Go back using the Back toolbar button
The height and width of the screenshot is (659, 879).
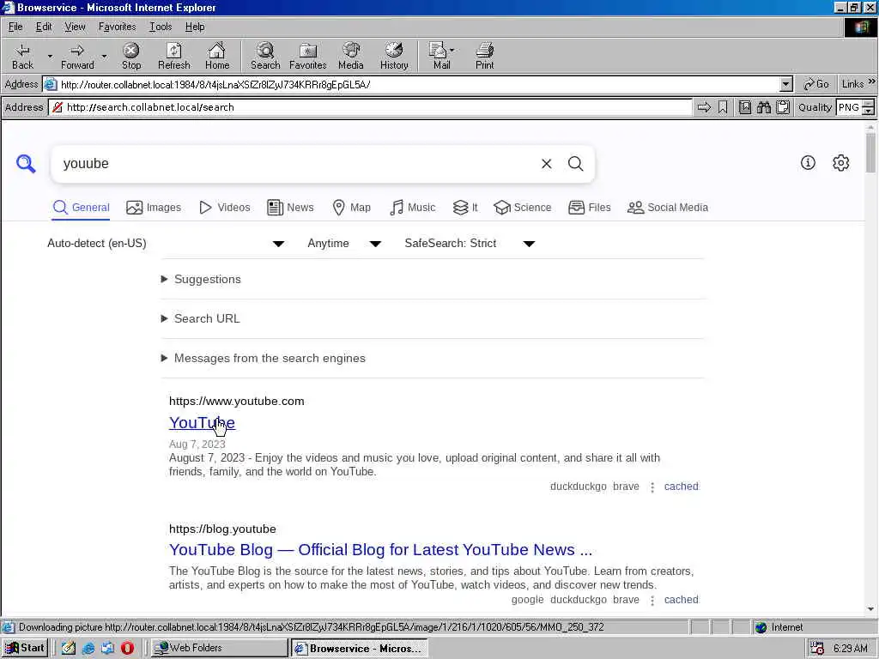(x=23, y=56)
